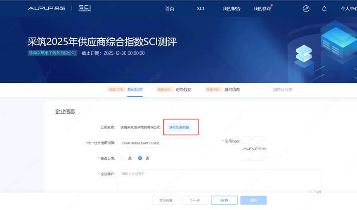This screenshot has height=210, width=357.
Task: Switch to 财务数据 tab
Action: pyautogui.click(x=183, y=89)
